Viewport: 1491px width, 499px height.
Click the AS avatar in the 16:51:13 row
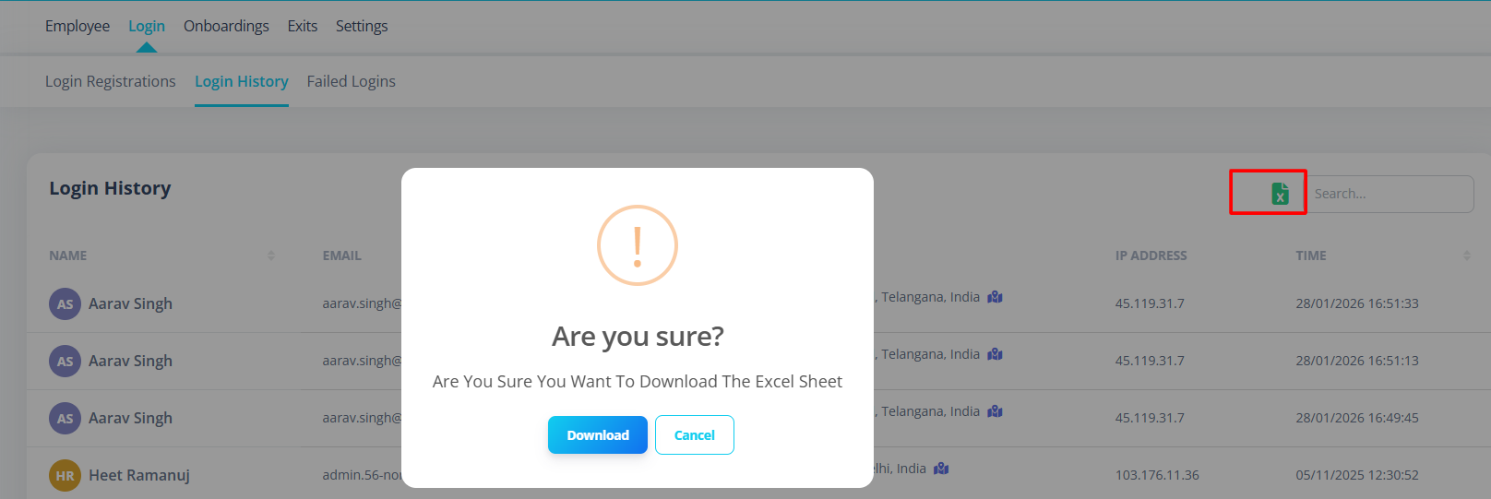pos(65,361)
